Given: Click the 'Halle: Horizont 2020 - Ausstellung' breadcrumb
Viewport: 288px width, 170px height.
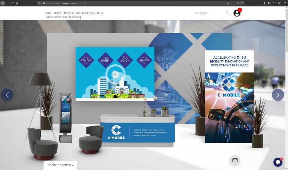Looking at the screenshot, I should click(x=63, y=17).
